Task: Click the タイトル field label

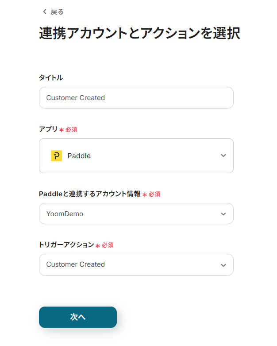Action: click(51, 78)
